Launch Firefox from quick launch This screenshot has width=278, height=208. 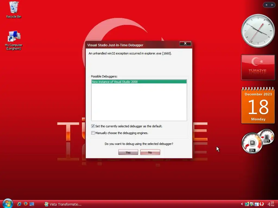[x=25, y=204]
